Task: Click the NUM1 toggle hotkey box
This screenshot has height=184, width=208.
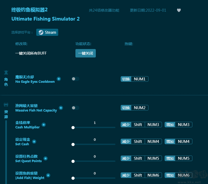Action: (139, 79)
